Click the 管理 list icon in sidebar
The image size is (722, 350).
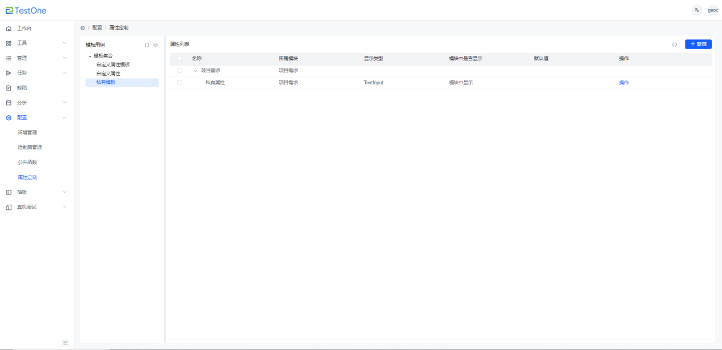(x=9, y=58)
